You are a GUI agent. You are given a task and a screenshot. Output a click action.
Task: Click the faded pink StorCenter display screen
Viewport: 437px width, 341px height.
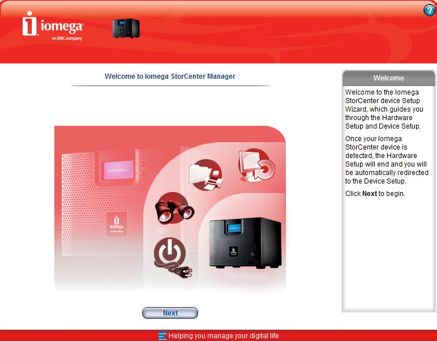[x=119, y=168]
